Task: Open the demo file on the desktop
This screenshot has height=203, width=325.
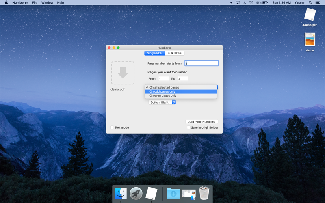Action: (310, 41)
